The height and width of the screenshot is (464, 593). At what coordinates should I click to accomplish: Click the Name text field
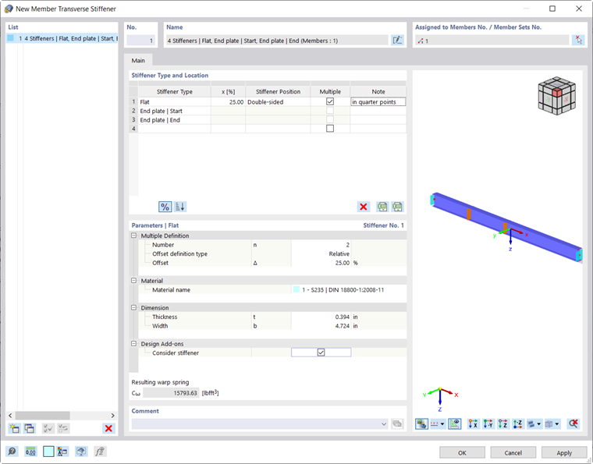coord(277,41)
